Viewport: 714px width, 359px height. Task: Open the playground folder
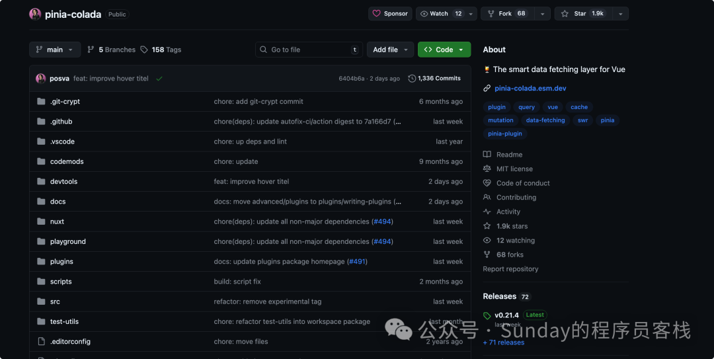(68, 242)
